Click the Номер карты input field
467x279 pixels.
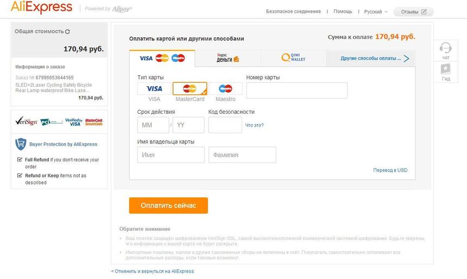pyautogui.click(x=296, y=90)
